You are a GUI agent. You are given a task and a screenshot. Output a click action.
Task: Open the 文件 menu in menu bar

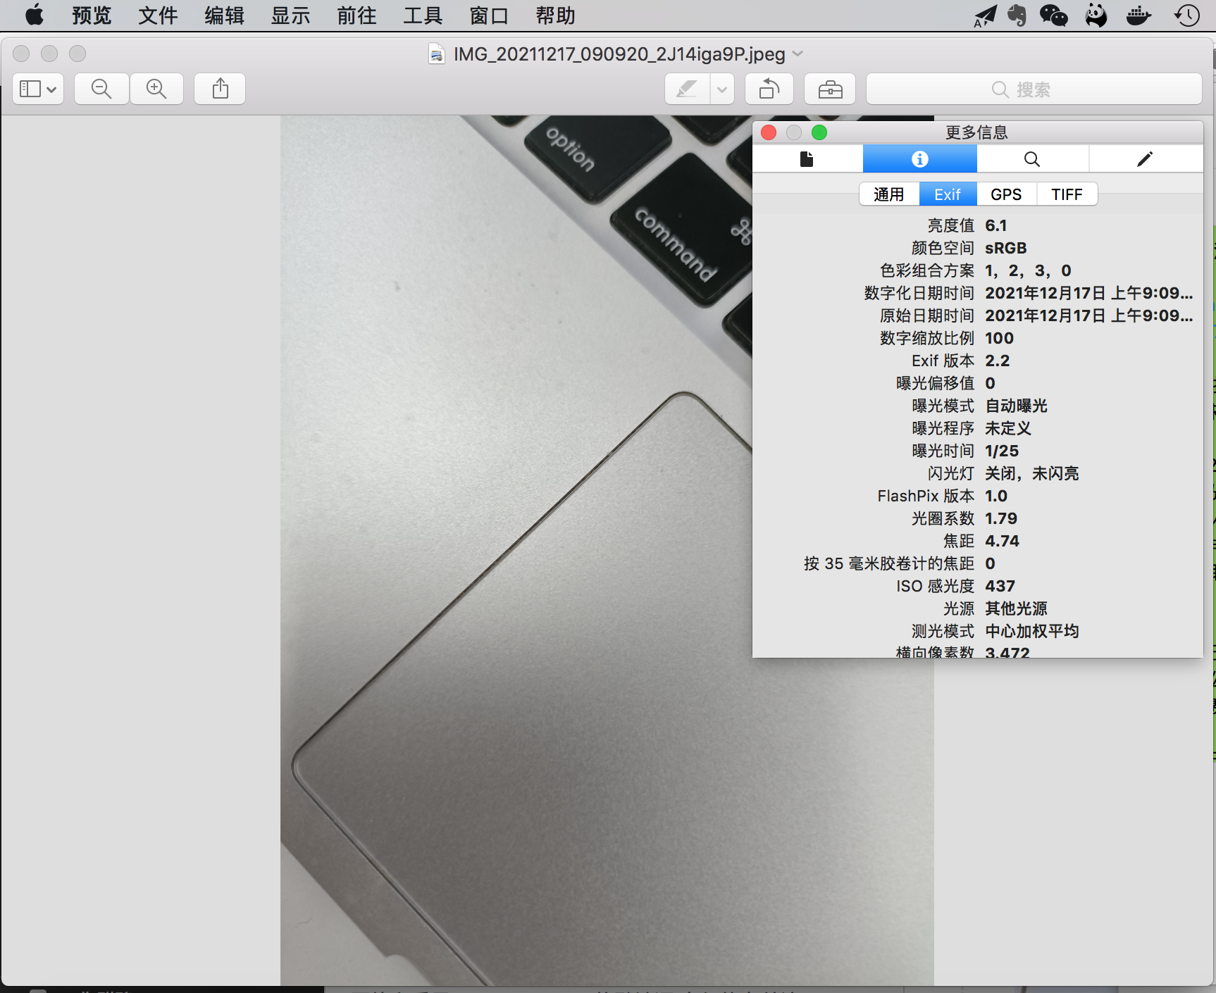click(x=158, y=15)
